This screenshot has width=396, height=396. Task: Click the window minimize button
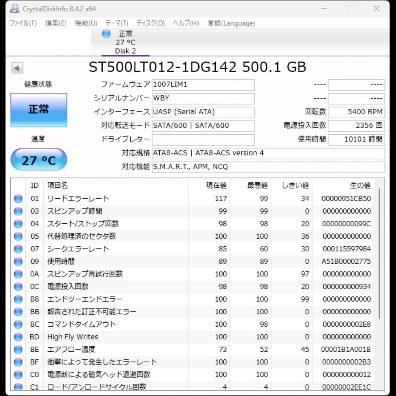click(324, 9)
